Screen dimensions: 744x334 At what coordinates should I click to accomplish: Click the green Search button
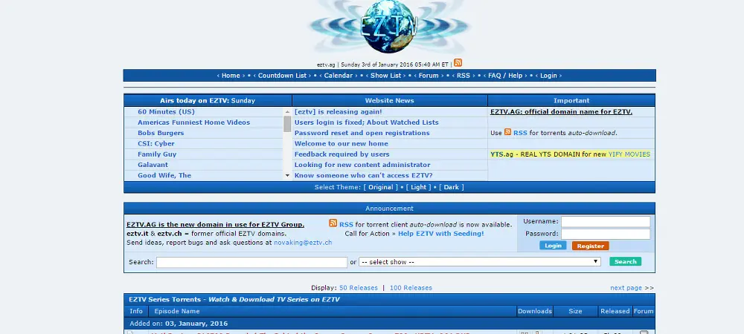point(626,261)
